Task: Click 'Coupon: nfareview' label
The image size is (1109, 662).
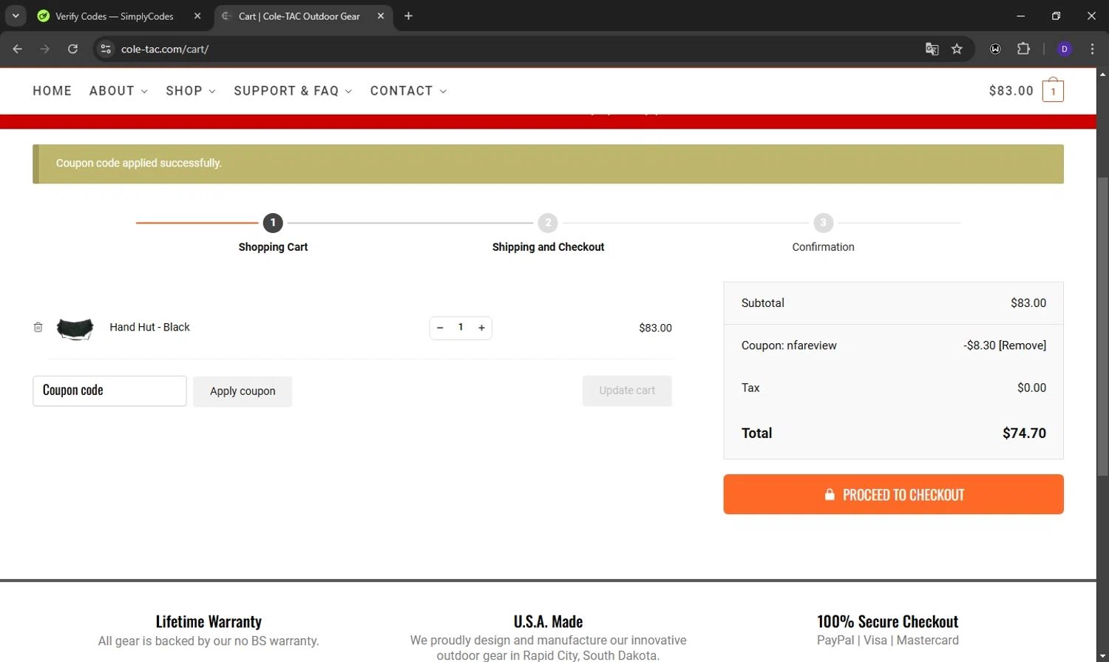Action: coord(789,345)
